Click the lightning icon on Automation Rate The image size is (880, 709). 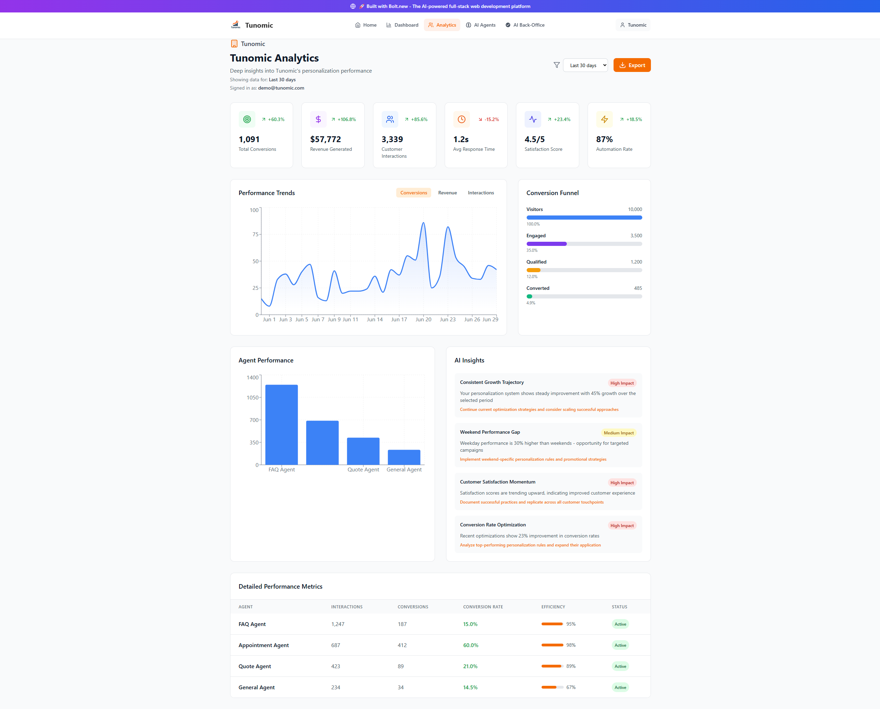(x=604, y=119)
